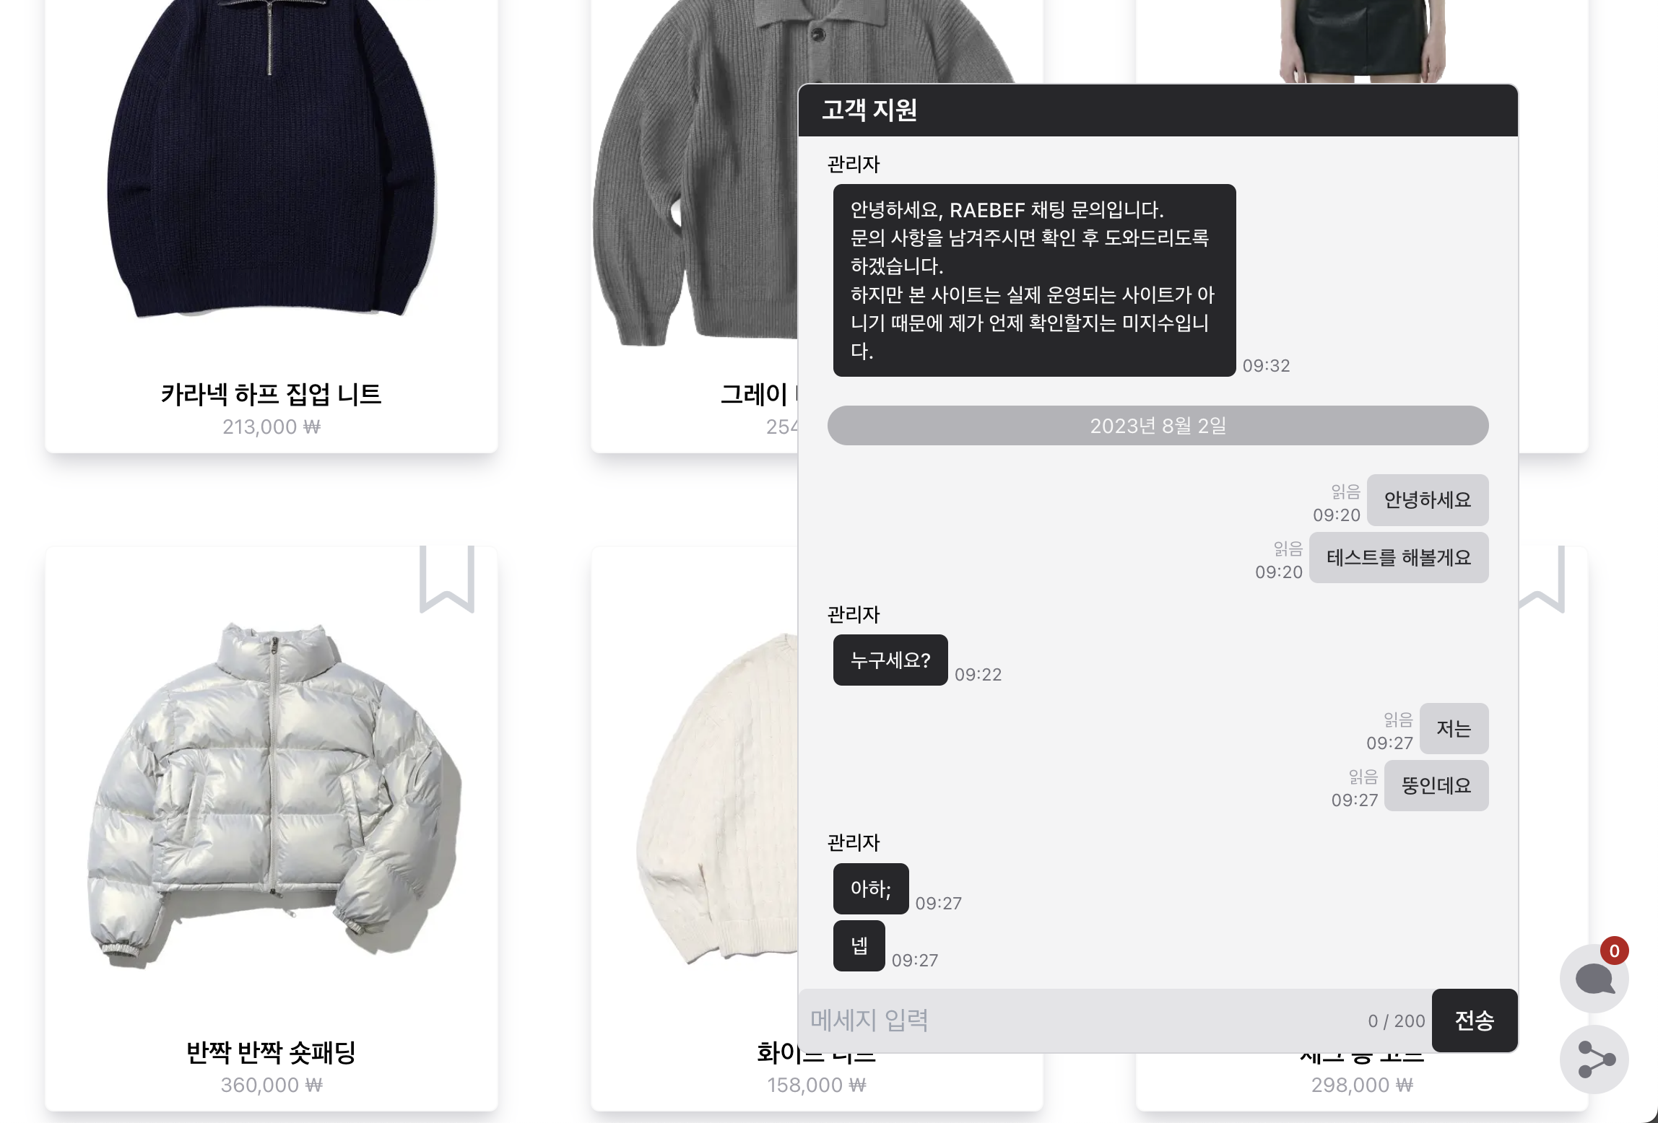The height and width of the screenshot is (1123, 1658).
Task: Click the 테스트를 해볼게요 message bubble
Action: click(1398, 557)
